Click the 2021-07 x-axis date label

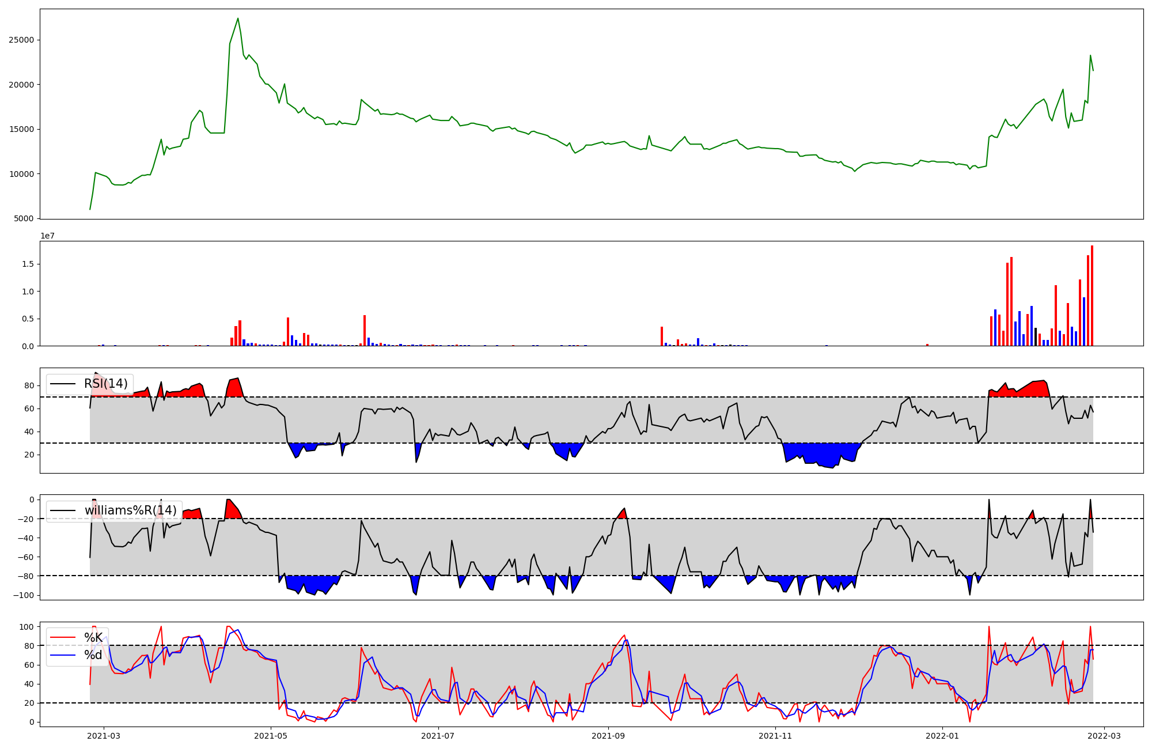pos(438,736)
